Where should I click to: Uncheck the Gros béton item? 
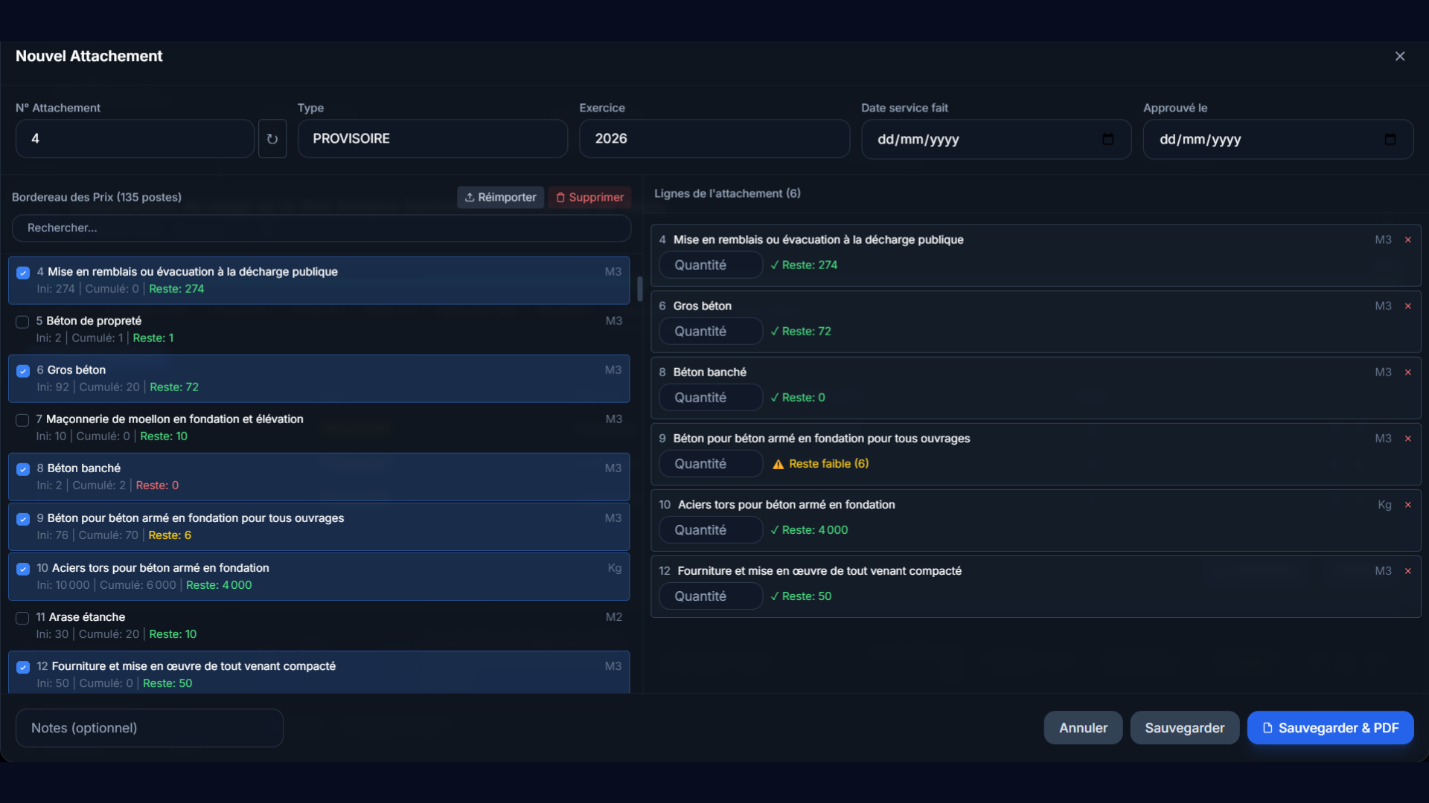click(23, 371)
